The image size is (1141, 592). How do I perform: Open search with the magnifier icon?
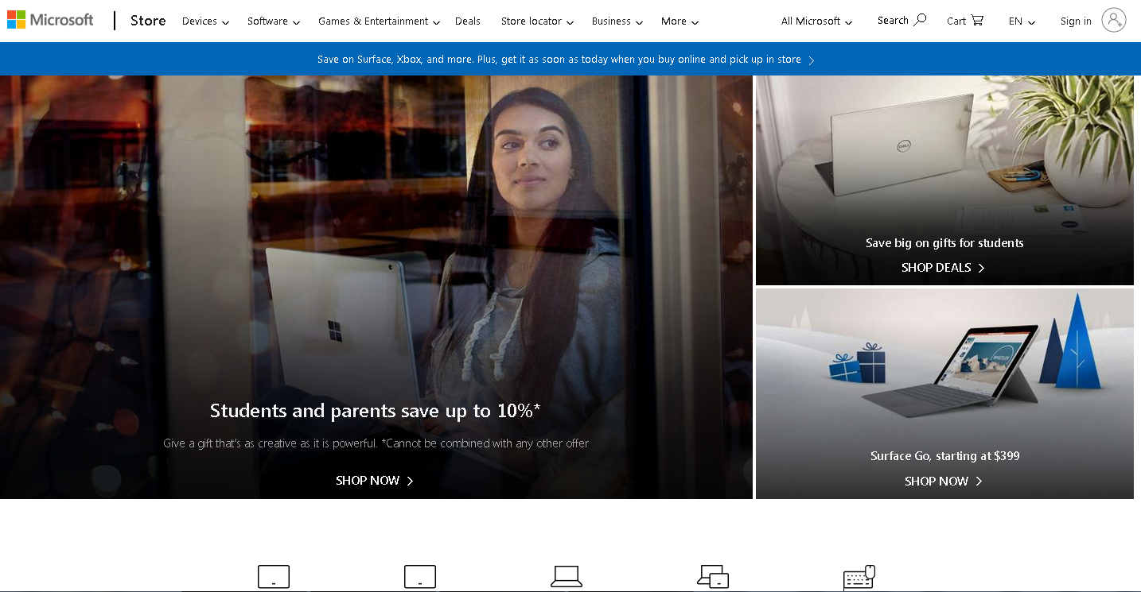pyautogui.click(x=920, y=20)
